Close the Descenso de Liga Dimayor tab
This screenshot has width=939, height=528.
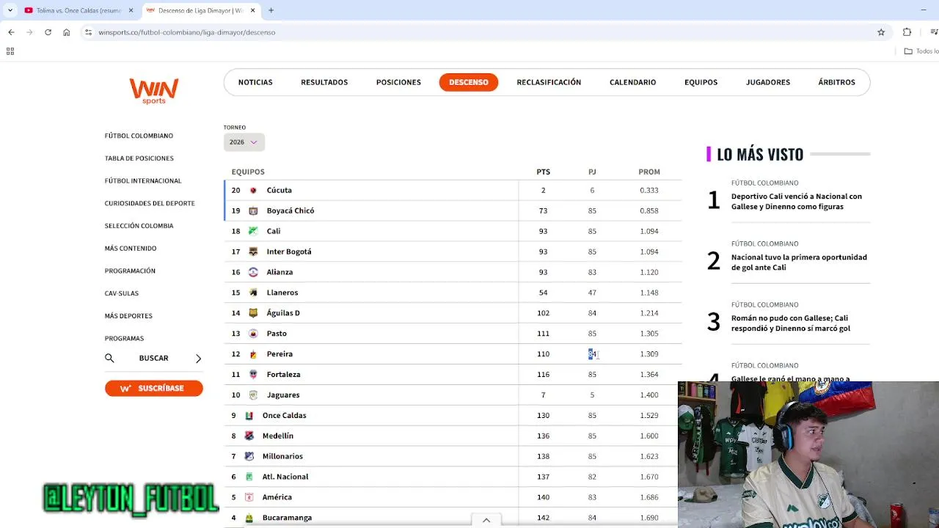click(x=252, y=10)
